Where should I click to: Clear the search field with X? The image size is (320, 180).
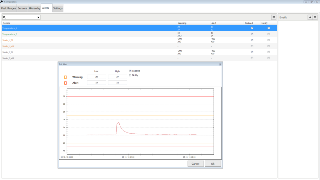[x=38, y=17]
